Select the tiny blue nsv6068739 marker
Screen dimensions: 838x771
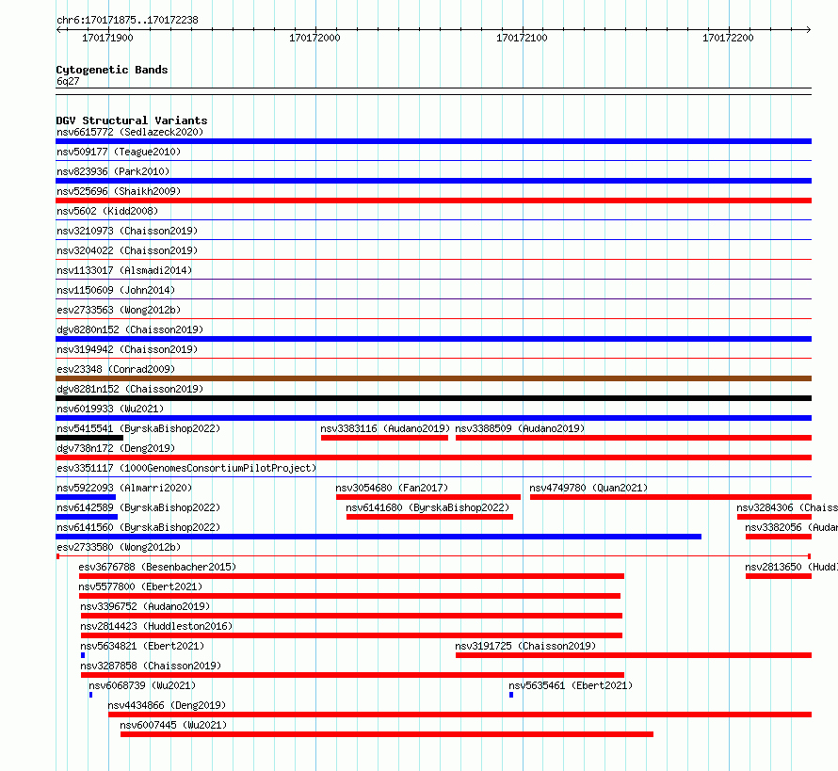90,695
